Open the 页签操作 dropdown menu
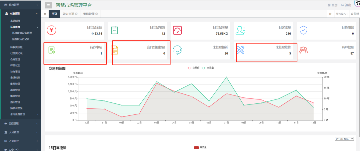 342,14
